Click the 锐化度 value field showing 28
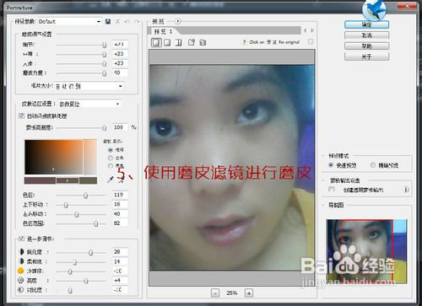 pos(120,252)
